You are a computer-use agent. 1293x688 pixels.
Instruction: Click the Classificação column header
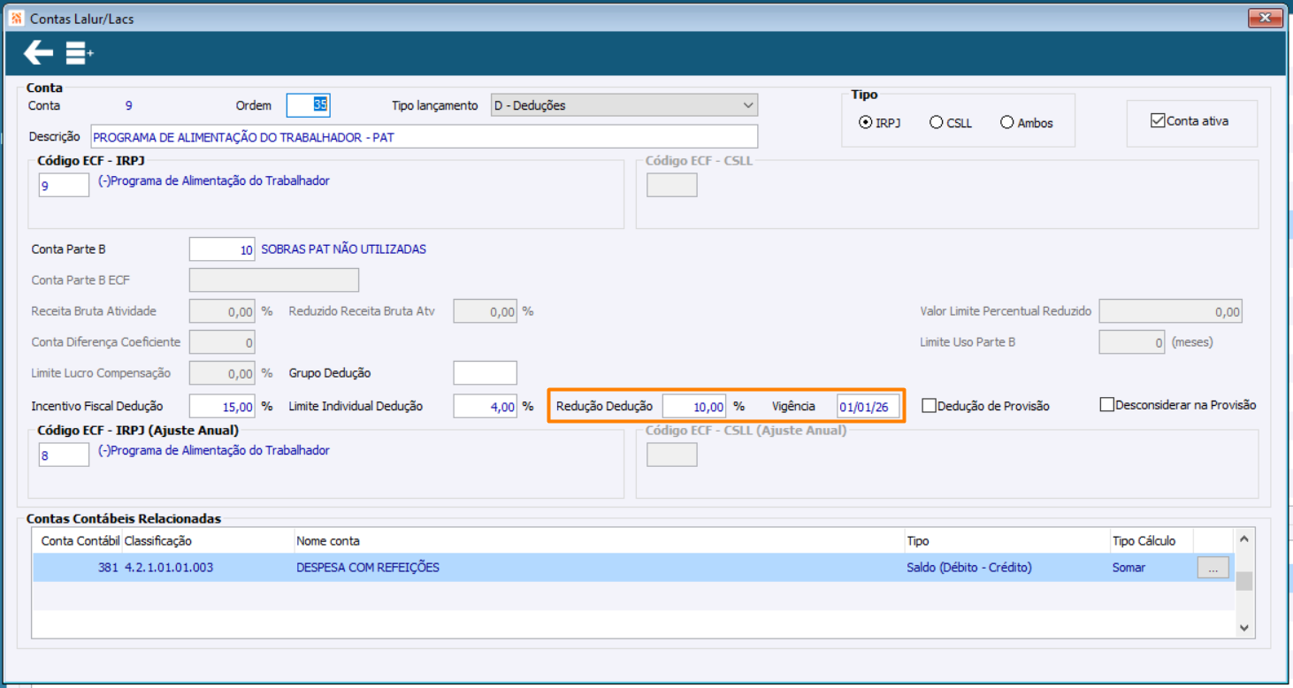208,540
